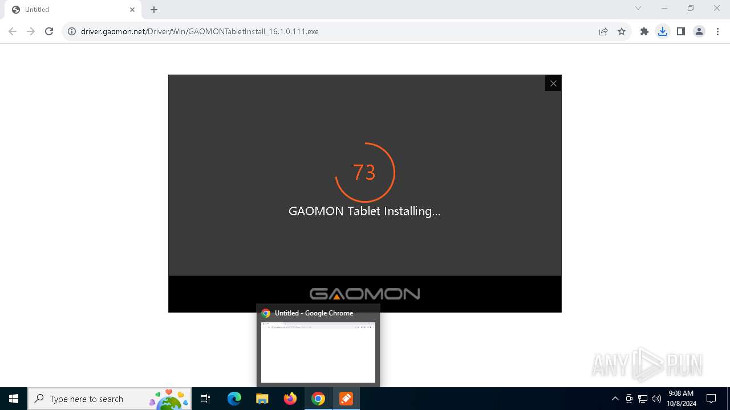Click the installation progress circle showing 73
Screen dimensions: 730x410
pos(365,172)
